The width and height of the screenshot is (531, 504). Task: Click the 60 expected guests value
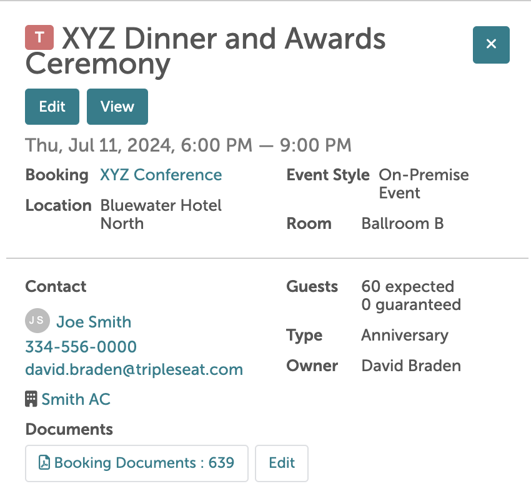pos(407,287)
